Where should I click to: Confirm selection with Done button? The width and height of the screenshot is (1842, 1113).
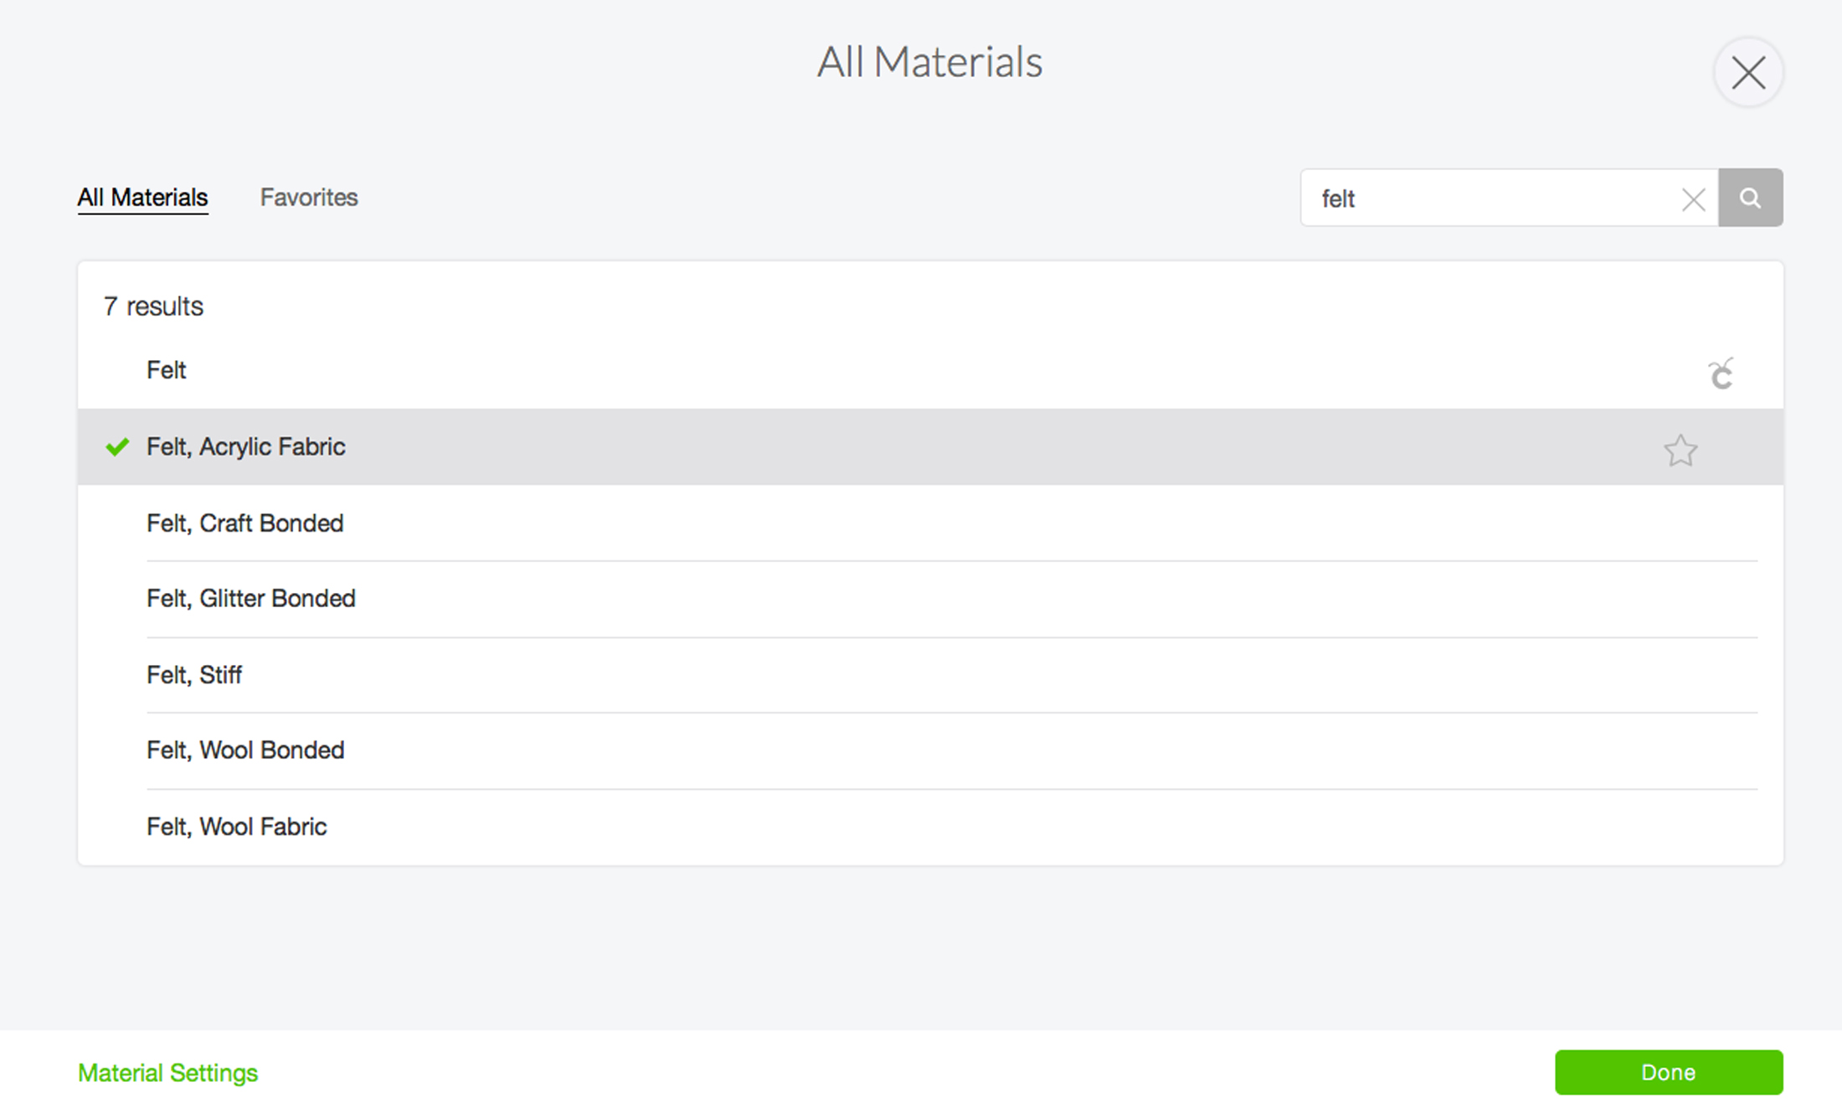pos(1669,1072)
